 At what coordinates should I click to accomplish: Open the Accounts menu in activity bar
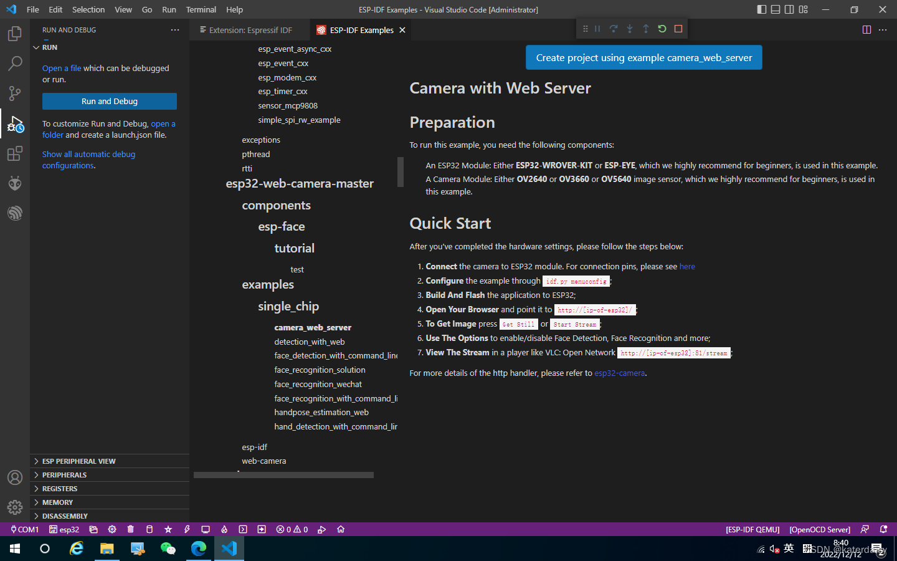tap(15, 477)
